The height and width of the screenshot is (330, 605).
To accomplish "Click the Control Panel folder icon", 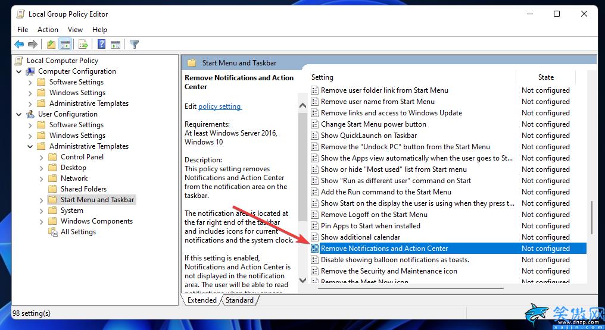I will [x=52, y=157].
